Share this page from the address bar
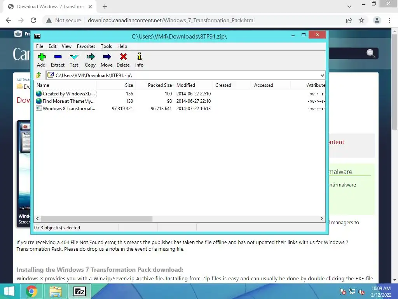398x299 pixels. [x=349, y=20]
